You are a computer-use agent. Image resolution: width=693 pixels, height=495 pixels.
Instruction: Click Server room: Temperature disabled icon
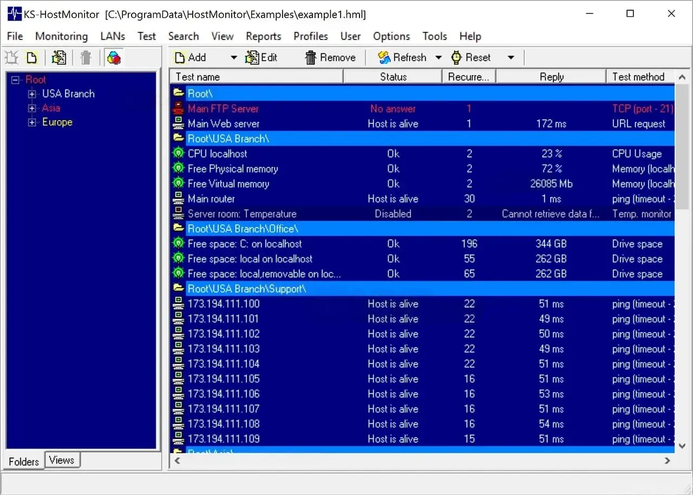coord(178,213)
